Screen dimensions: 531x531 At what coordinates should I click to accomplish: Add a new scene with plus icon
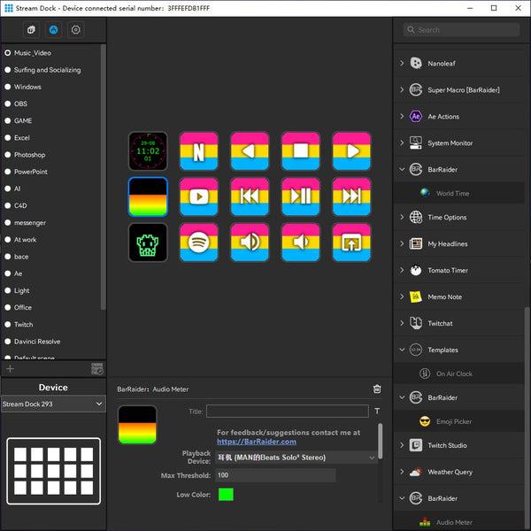(x=10, y=368)
